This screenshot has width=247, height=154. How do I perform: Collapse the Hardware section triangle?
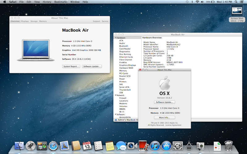coord(115,38)
